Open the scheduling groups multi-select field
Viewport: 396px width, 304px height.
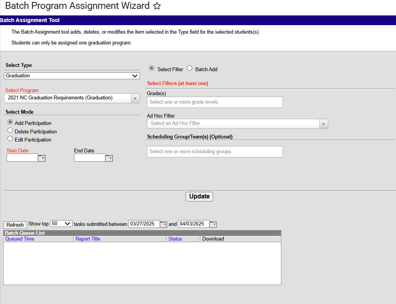215,152
